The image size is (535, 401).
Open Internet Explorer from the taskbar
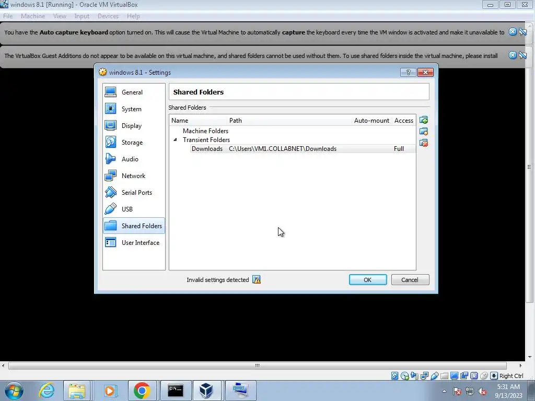click(x=46, y=391)
